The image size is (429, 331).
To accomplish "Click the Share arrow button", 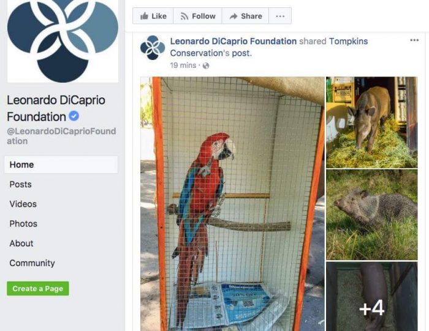I will point(245,16).
